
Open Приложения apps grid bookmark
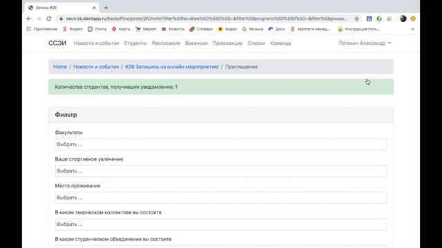click(41, 29)
